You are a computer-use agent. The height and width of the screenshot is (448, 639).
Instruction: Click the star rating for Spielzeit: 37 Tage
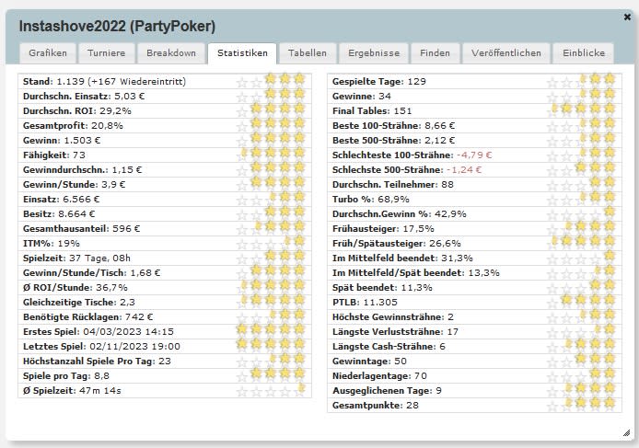[x=271, y=258]
